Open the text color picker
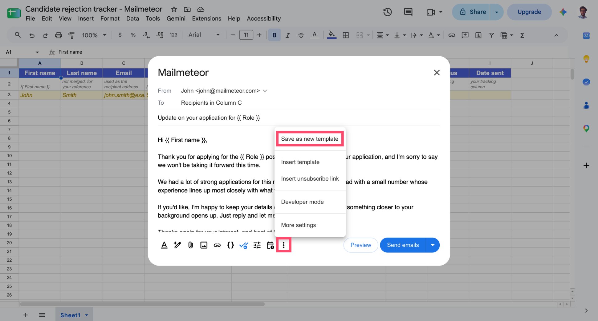The width and height of the screenshot is (598, 321). (x=314, y=35)
